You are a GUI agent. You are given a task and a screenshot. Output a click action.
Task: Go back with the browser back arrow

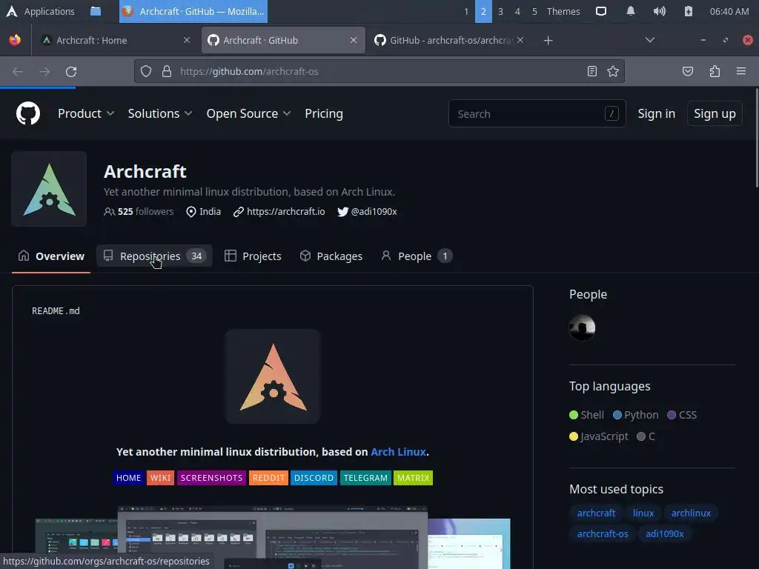(18, 72)
